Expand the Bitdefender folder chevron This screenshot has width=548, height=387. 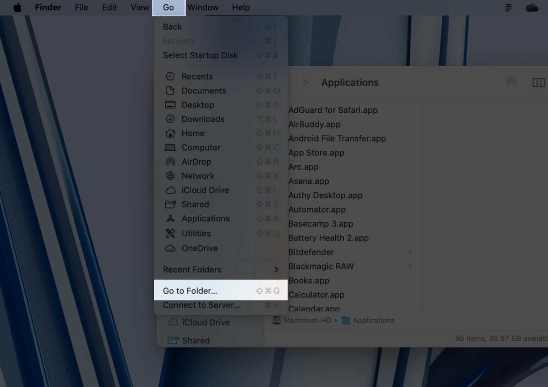[x=409, y=252]
